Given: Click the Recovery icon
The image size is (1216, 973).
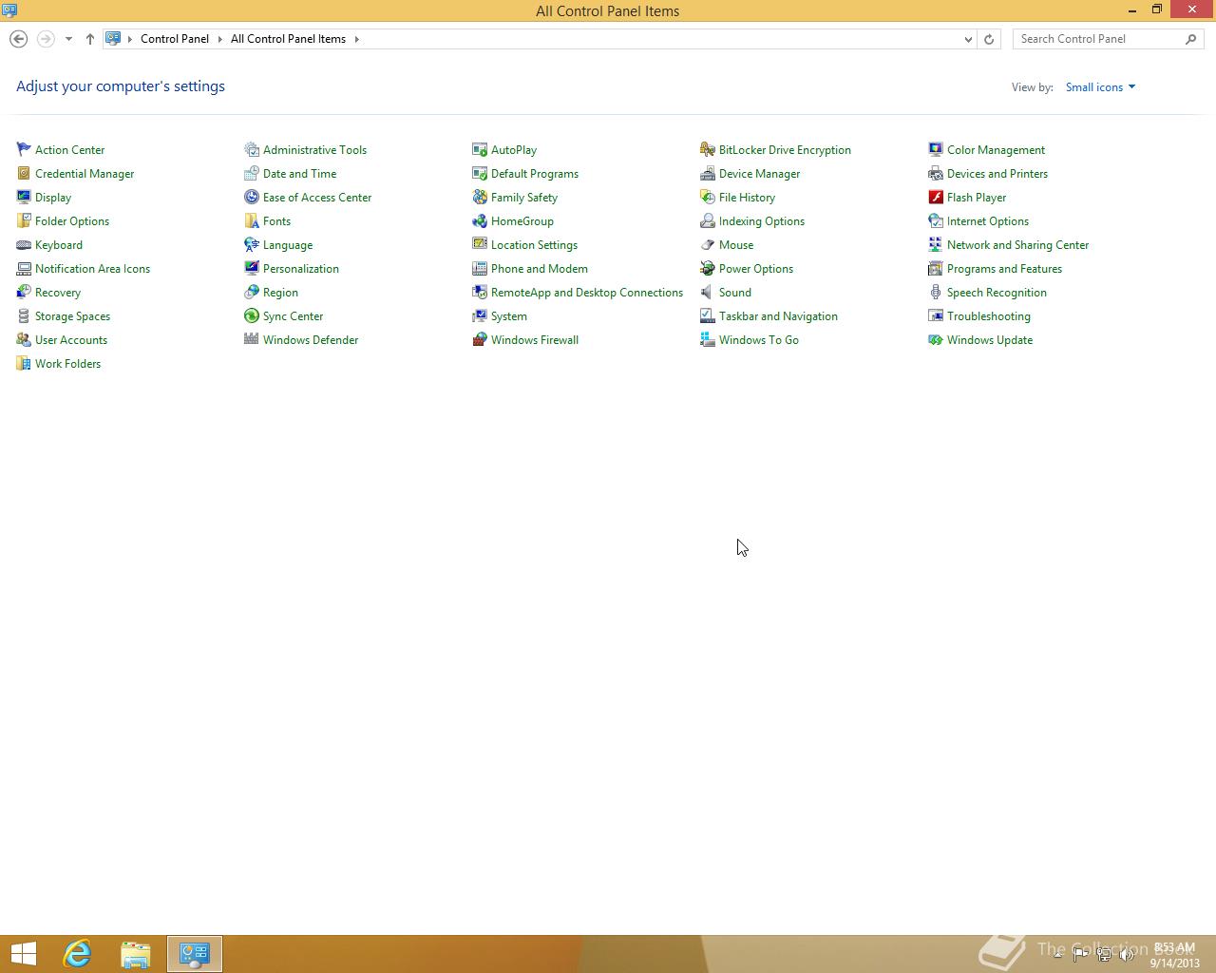Looking at the screenshot, I should (24, 292).
